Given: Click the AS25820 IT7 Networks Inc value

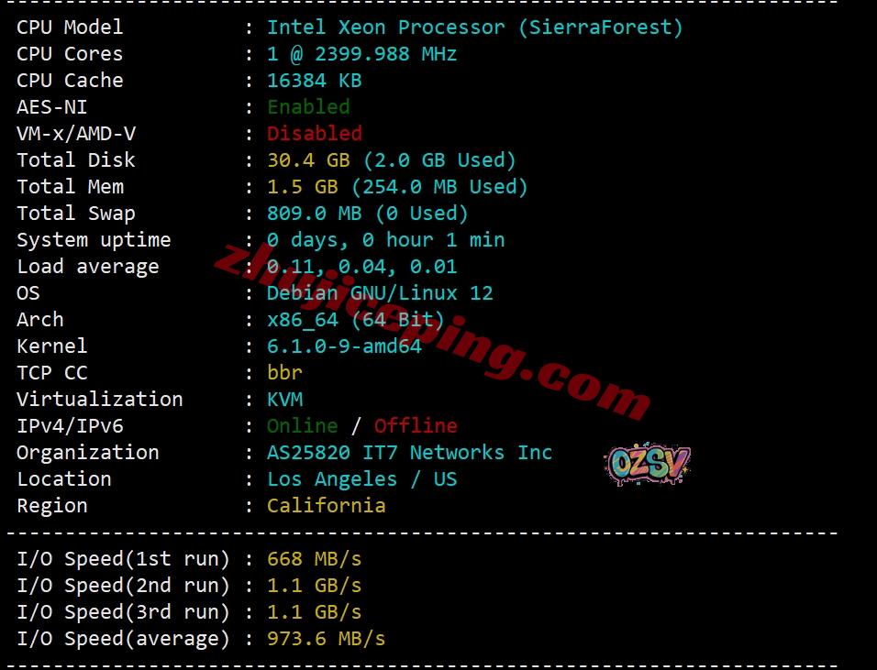Looking at the screenshot, I should [409, 453].
